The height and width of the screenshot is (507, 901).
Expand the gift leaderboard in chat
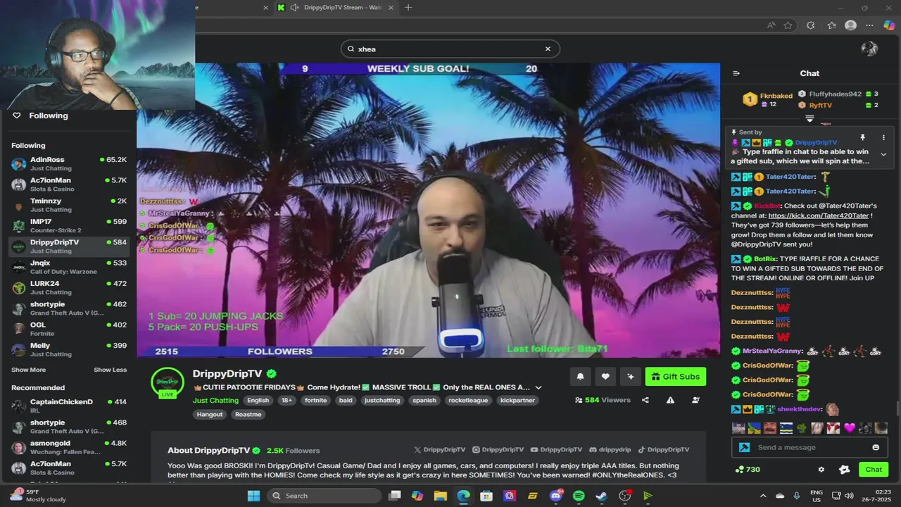click(809, 118)
